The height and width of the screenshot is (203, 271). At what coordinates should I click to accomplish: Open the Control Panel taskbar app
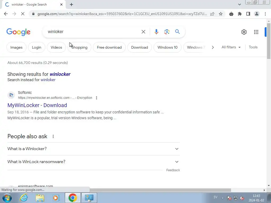pos(89,198)
